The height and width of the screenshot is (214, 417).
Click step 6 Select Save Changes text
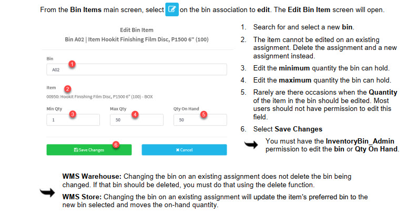pos(288,129)
